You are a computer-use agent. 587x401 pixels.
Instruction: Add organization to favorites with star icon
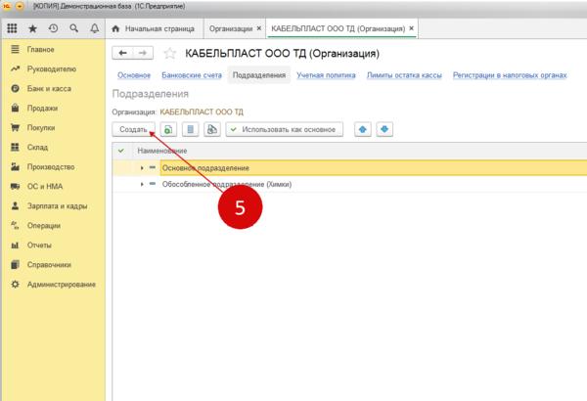(166, 53)
